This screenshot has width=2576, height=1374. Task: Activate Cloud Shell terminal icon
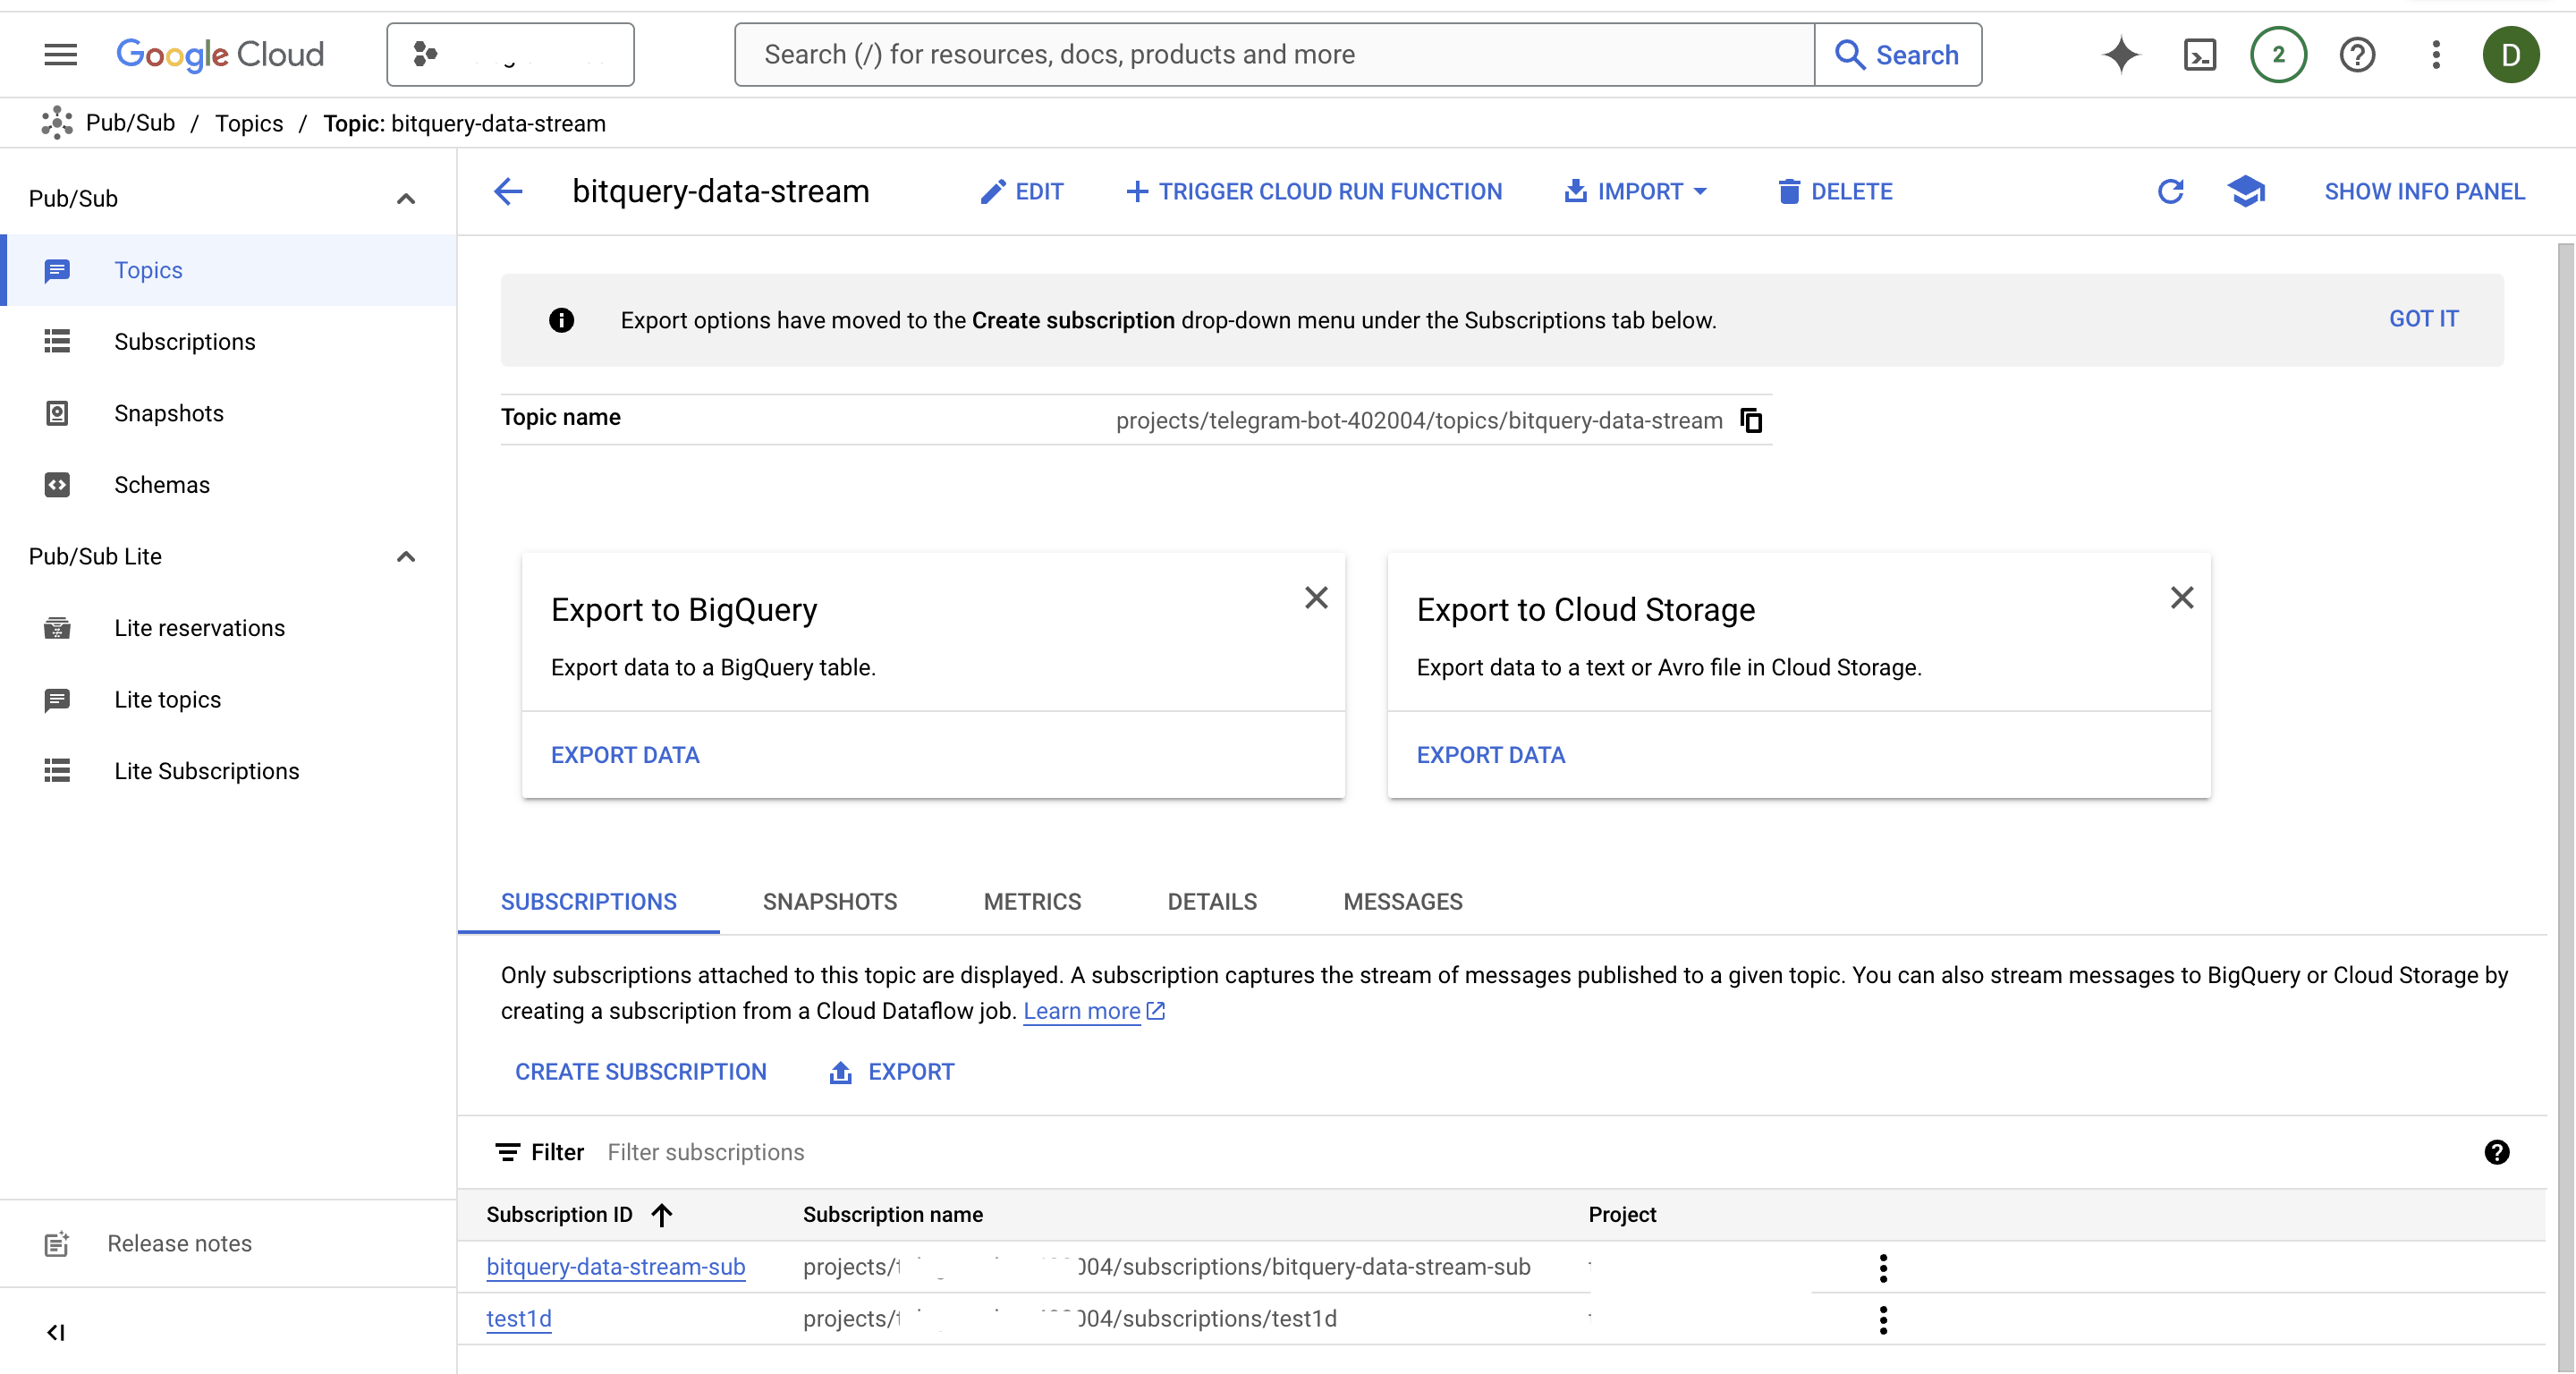coord(2200,54)
